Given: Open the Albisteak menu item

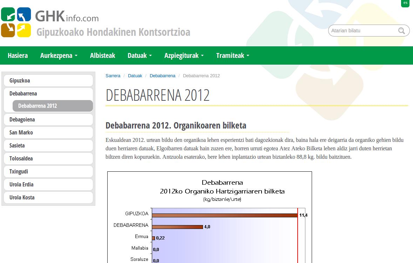Looking at the screenshot, I should click(x=102, y=55).
